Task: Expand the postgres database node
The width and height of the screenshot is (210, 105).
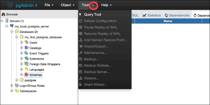Action: (x=17, y=80)
